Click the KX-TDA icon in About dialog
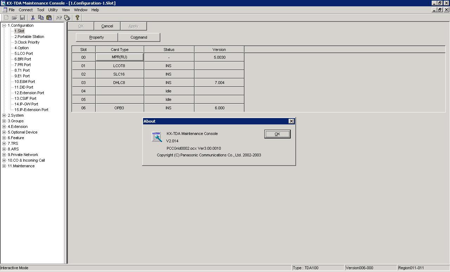Screen dimensions: 450x272 point(157,137)
